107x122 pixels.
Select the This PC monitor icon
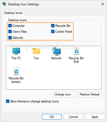click(x=16, y=51)
